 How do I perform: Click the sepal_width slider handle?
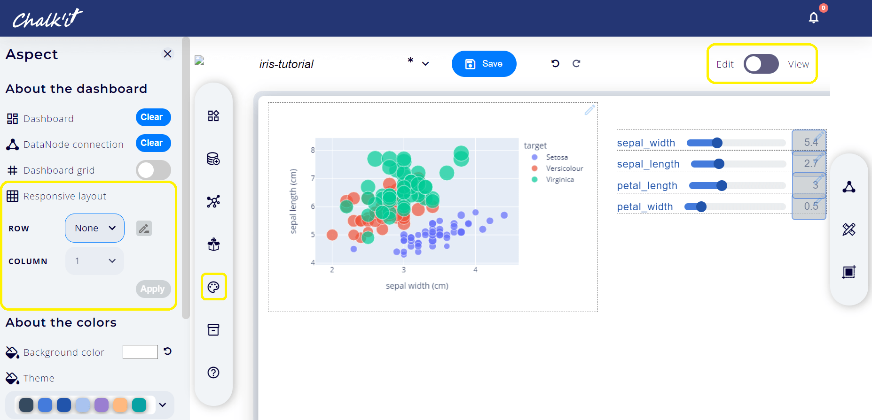[x=717, y=143]
